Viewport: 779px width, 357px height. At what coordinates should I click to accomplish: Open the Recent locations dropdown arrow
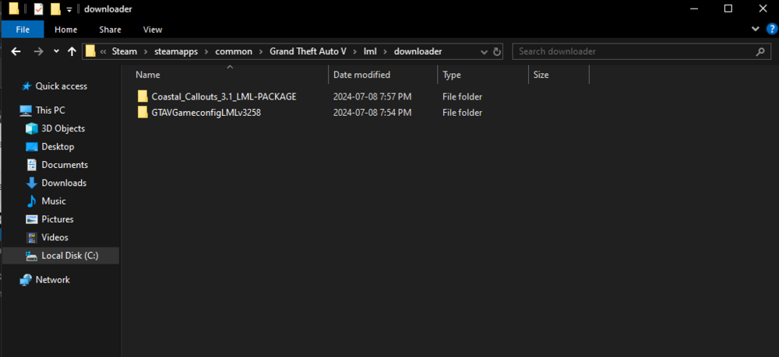click(56, 51)
